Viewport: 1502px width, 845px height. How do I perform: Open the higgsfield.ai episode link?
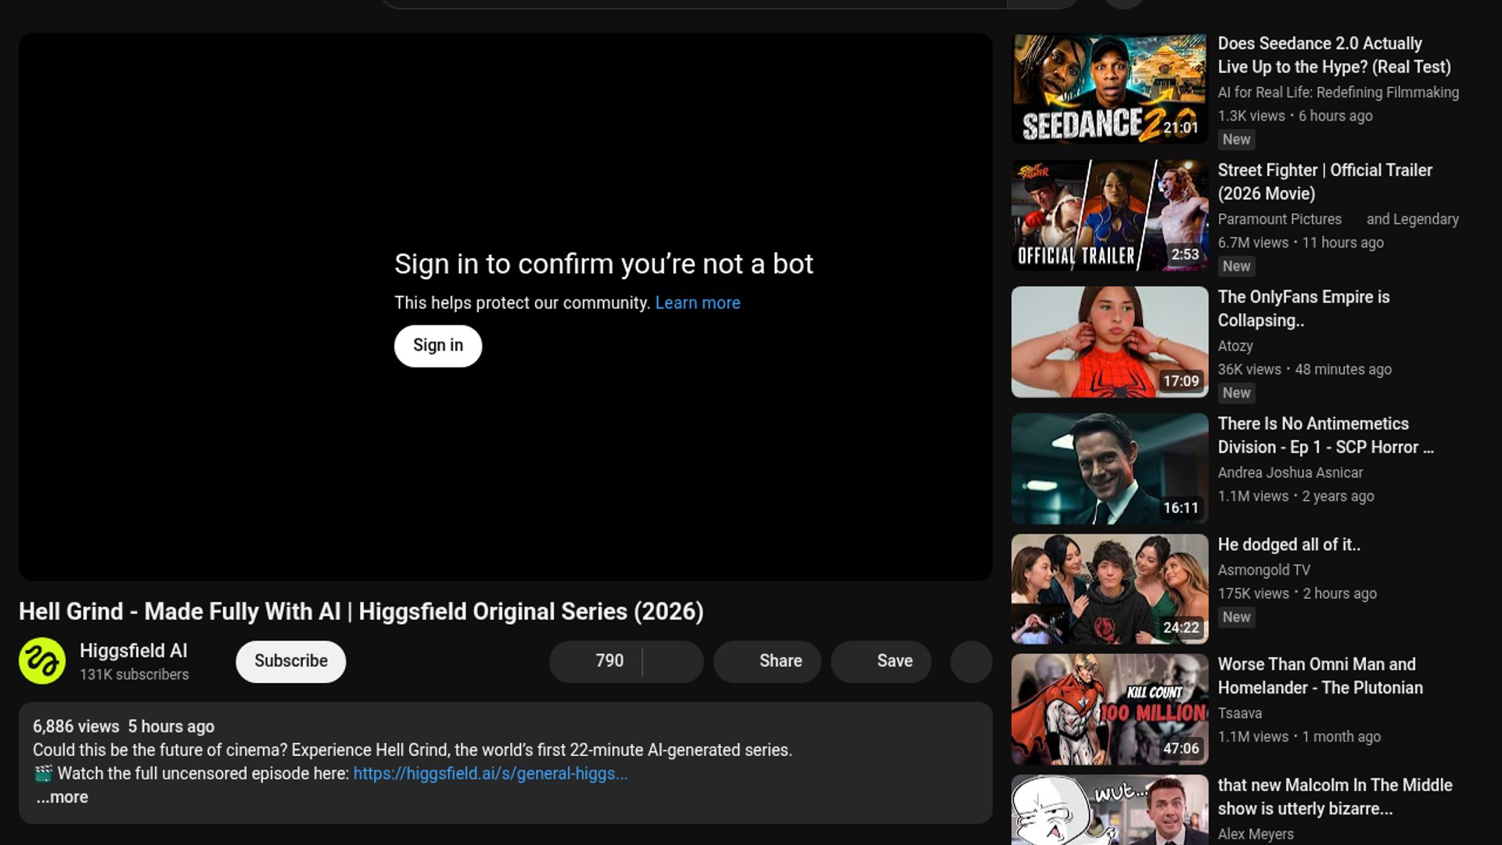click(x=490, y=774)
